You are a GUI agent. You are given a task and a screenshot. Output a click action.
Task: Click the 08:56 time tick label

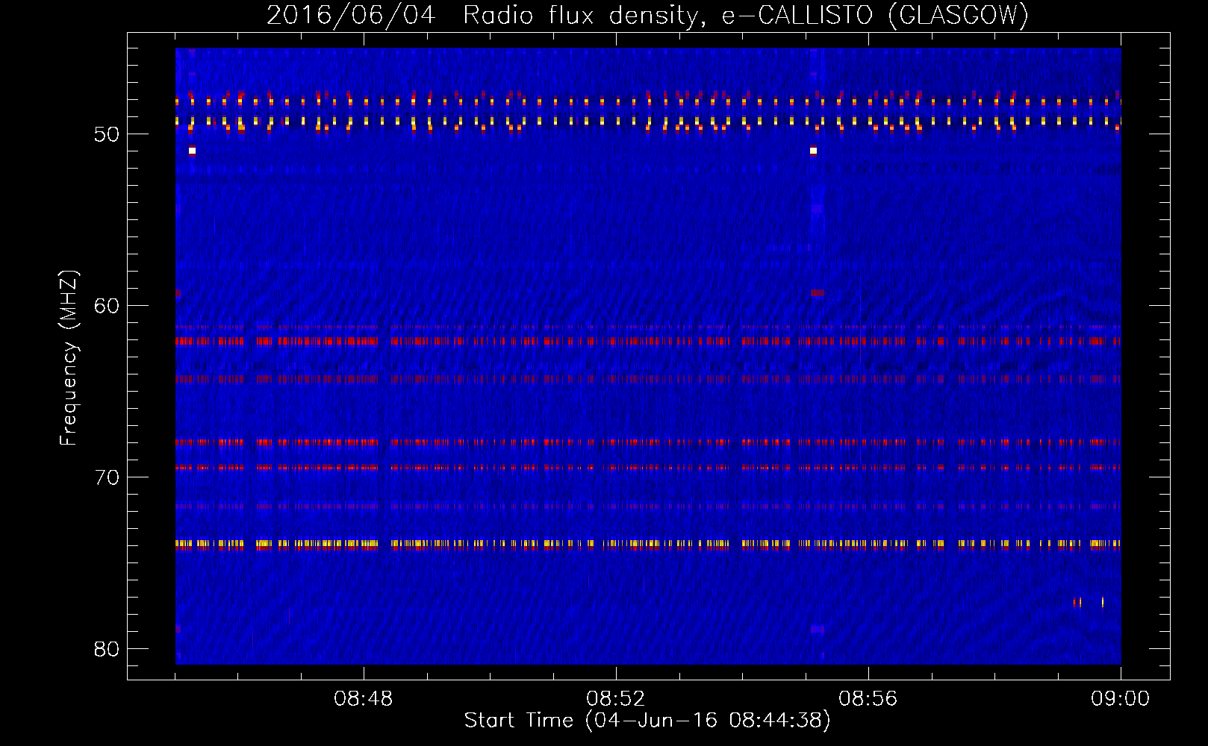[x=868, y=699]
